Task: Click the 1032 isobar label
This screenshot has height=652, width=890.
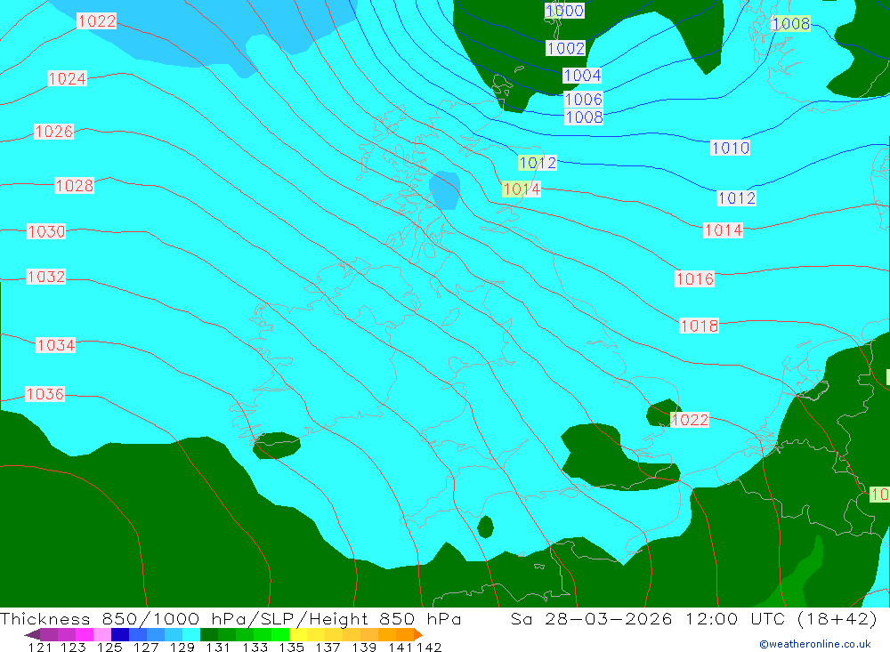Action: [46, 277]
